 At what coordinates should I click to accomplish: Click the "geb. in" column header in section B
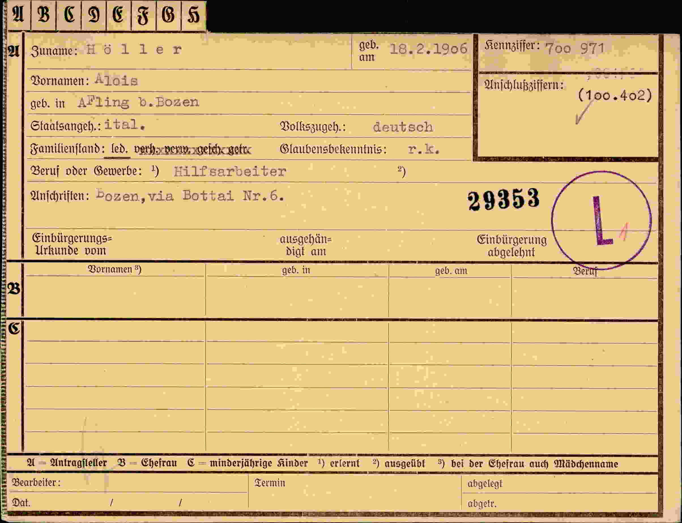pyautogui.click(x=296, y=270)
